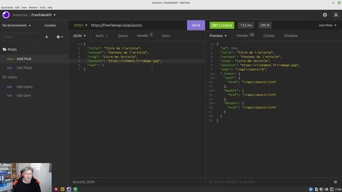Switch to the Docs tab
The image size is (342, 192).
tap(166, 36)
